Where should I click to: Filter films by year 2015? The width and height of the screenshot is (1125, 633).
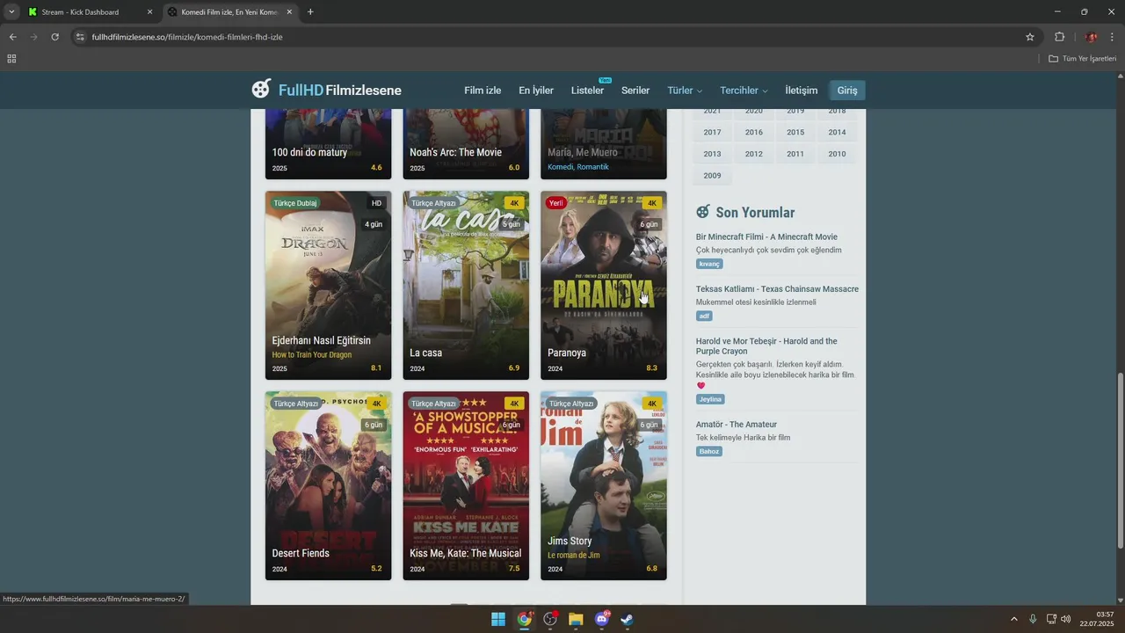[795, 132]
